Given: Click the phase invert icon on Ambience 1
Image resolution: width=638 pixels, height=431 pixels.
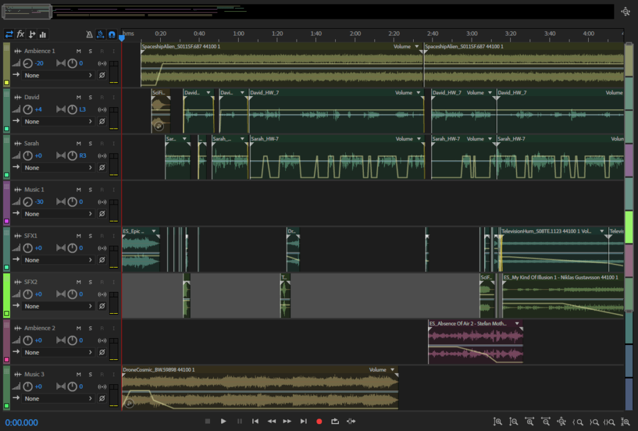Looking at the screenshot, I should [x=102, y=75].
